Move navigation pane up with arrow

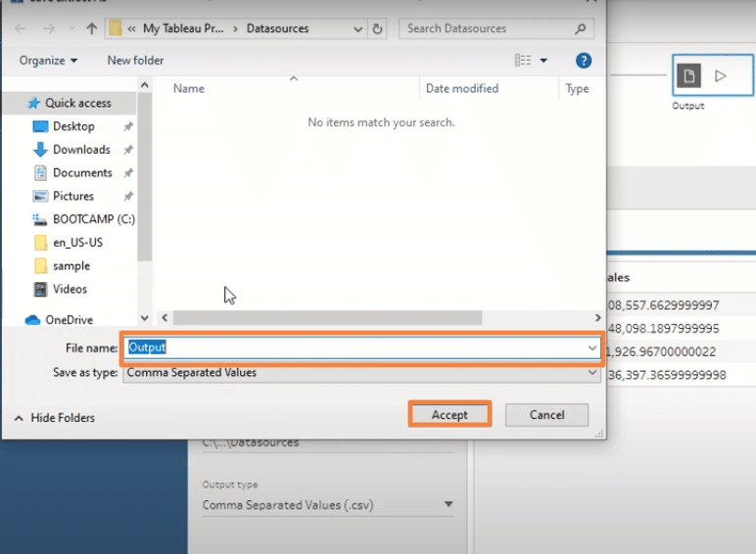pos(145,85)
